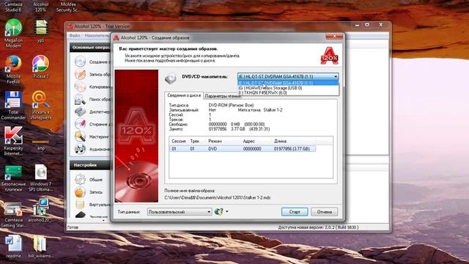Screen dimensions: 469x264
Task: Click the 'Stalker 1-2' volume label value
Action: pyautogui.click(x=273, y=110)
